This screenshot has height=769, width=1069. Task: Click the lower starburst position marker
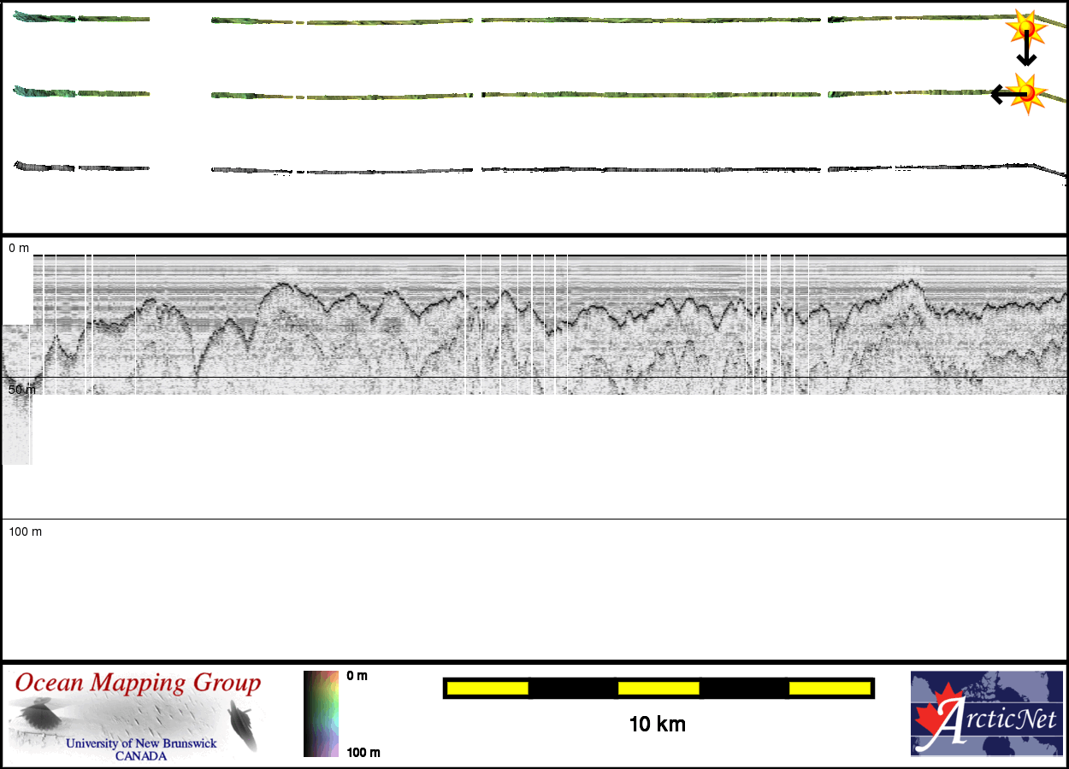click(1025, 91)
